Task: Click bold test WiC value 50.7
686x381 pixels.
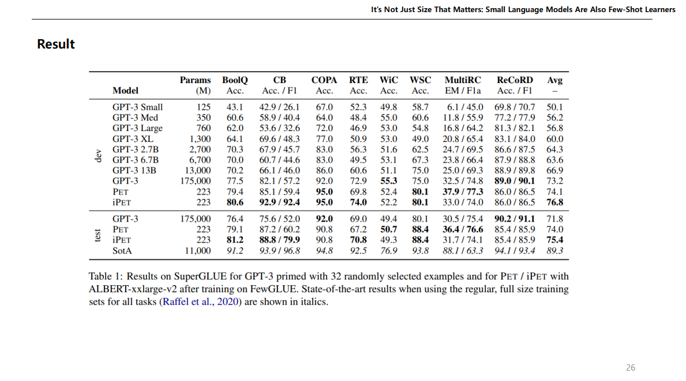Action: click(388, 230)
